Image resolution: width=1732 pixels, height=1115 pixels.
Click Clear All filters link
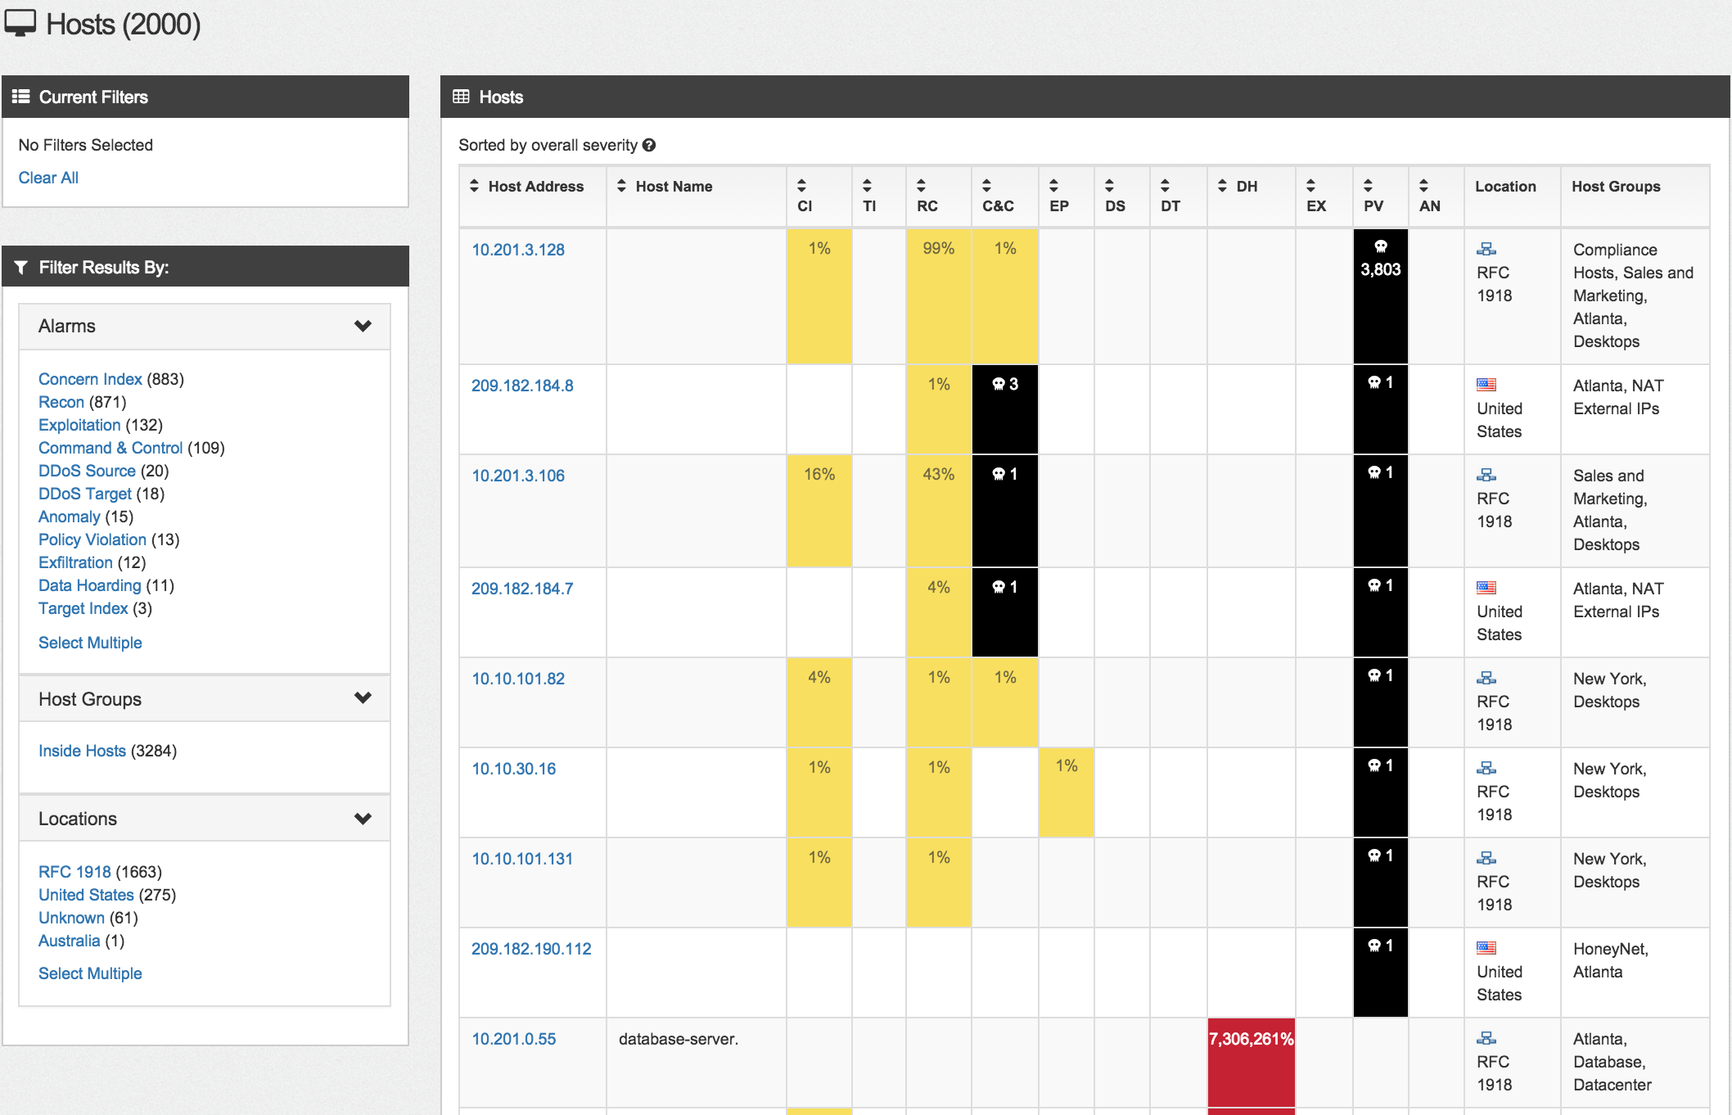click(x=48, y=178)
